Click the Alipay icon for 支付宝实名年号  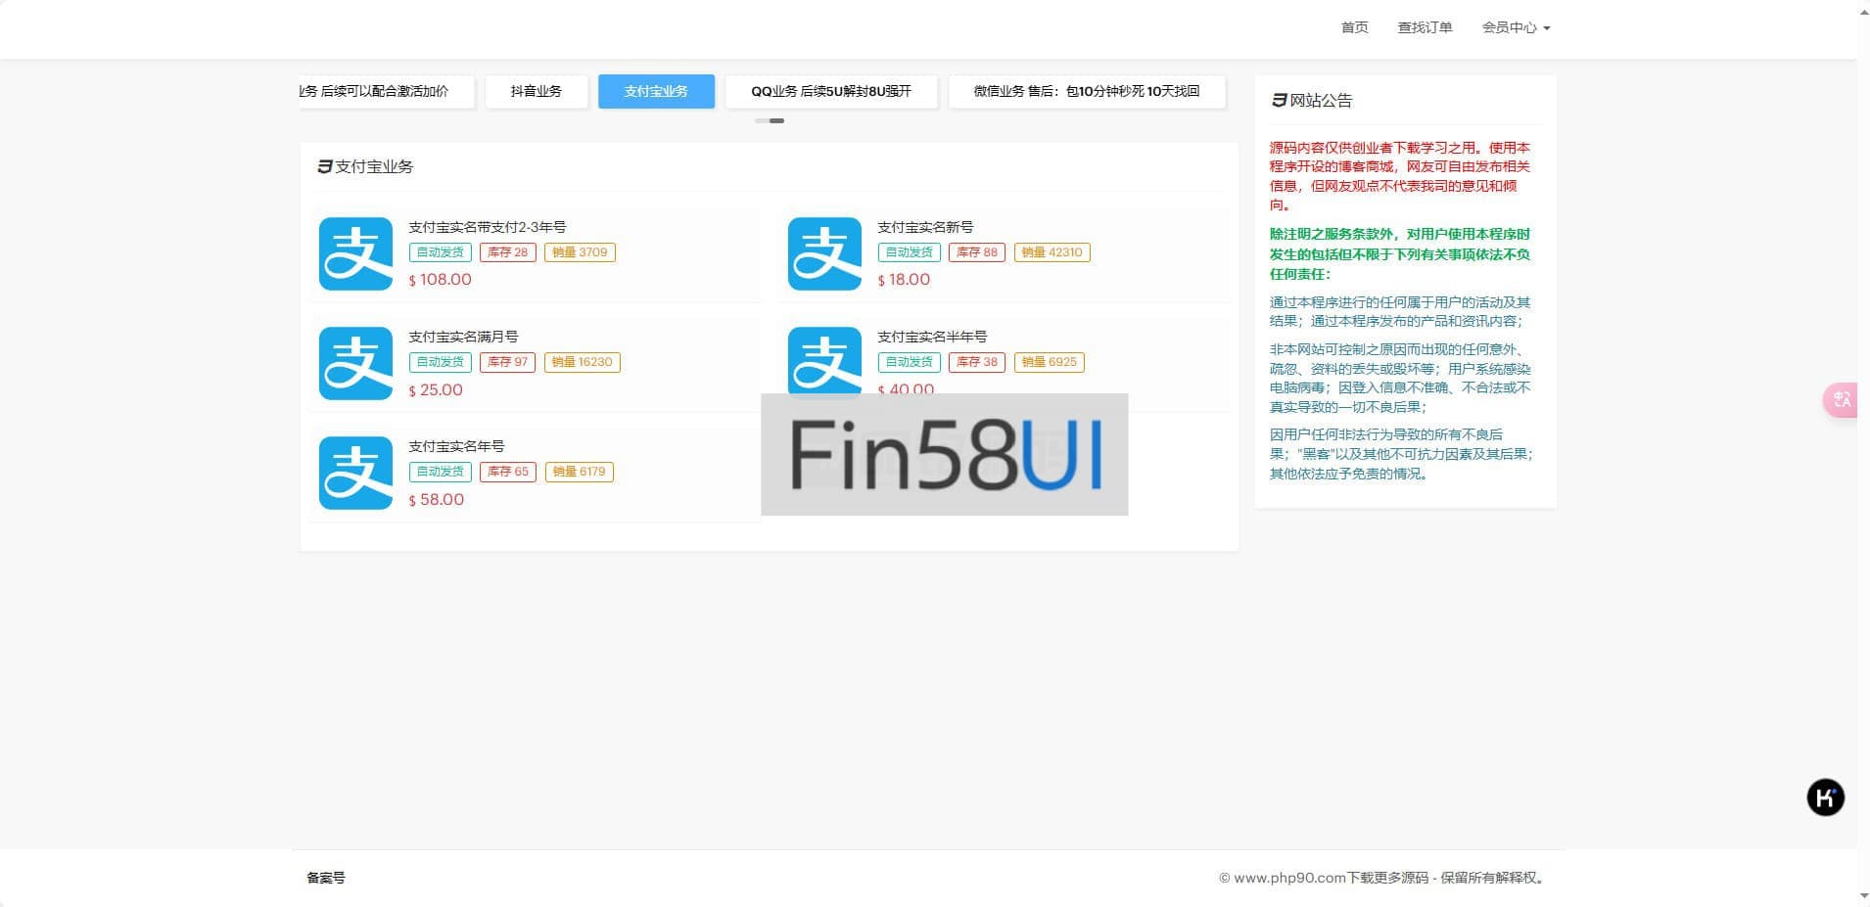tap(355, 473)
